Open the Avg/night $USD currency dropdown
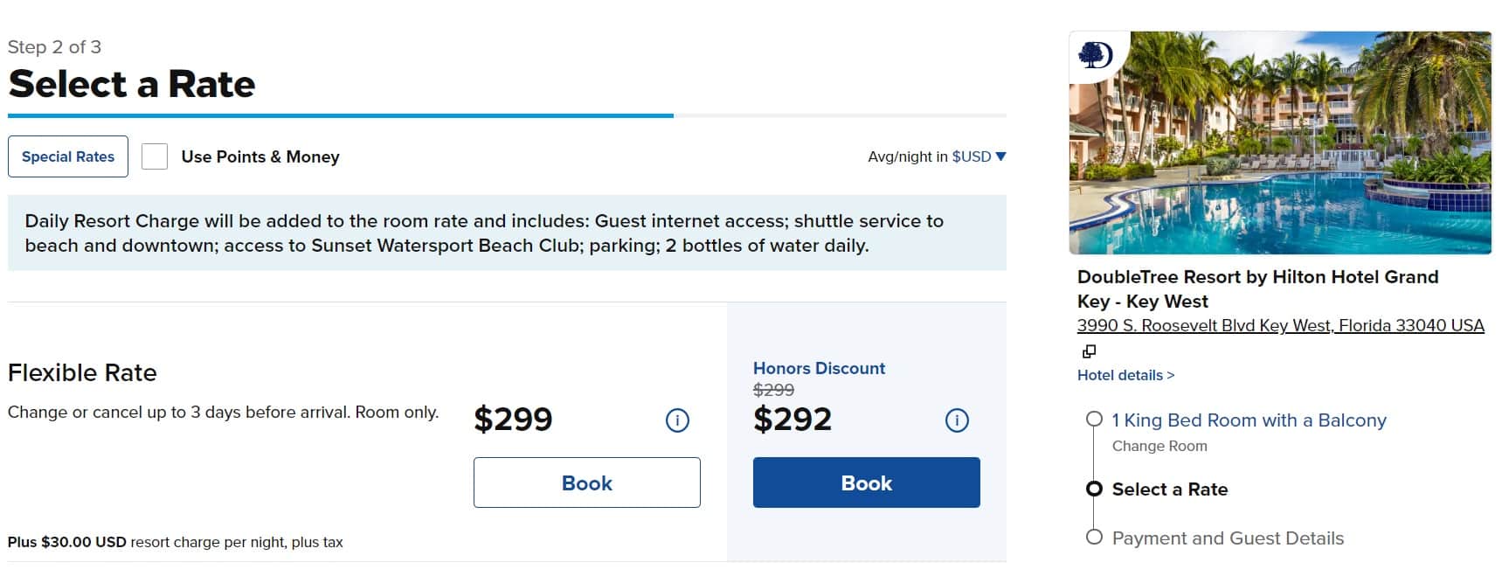The image size is (1502, 583). click(999, 156)
